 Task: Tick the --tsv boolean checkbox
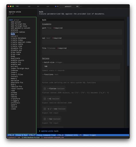[x=45, y=119]
